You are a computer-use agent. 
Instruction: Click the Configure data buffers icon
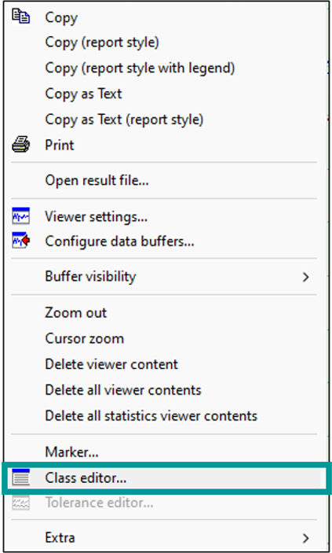coord(20,241)
